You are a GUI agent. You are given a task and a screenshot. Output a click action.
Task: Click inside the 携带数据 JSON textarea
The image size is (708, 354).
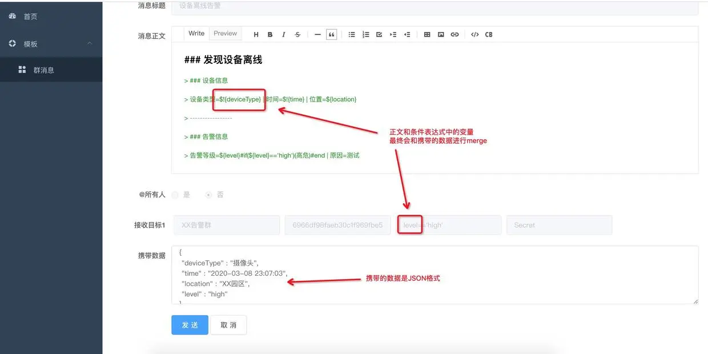coord(435,275)
